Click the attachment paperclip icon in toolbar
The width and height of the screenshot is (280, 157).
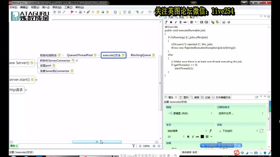[x=88, y=12]
